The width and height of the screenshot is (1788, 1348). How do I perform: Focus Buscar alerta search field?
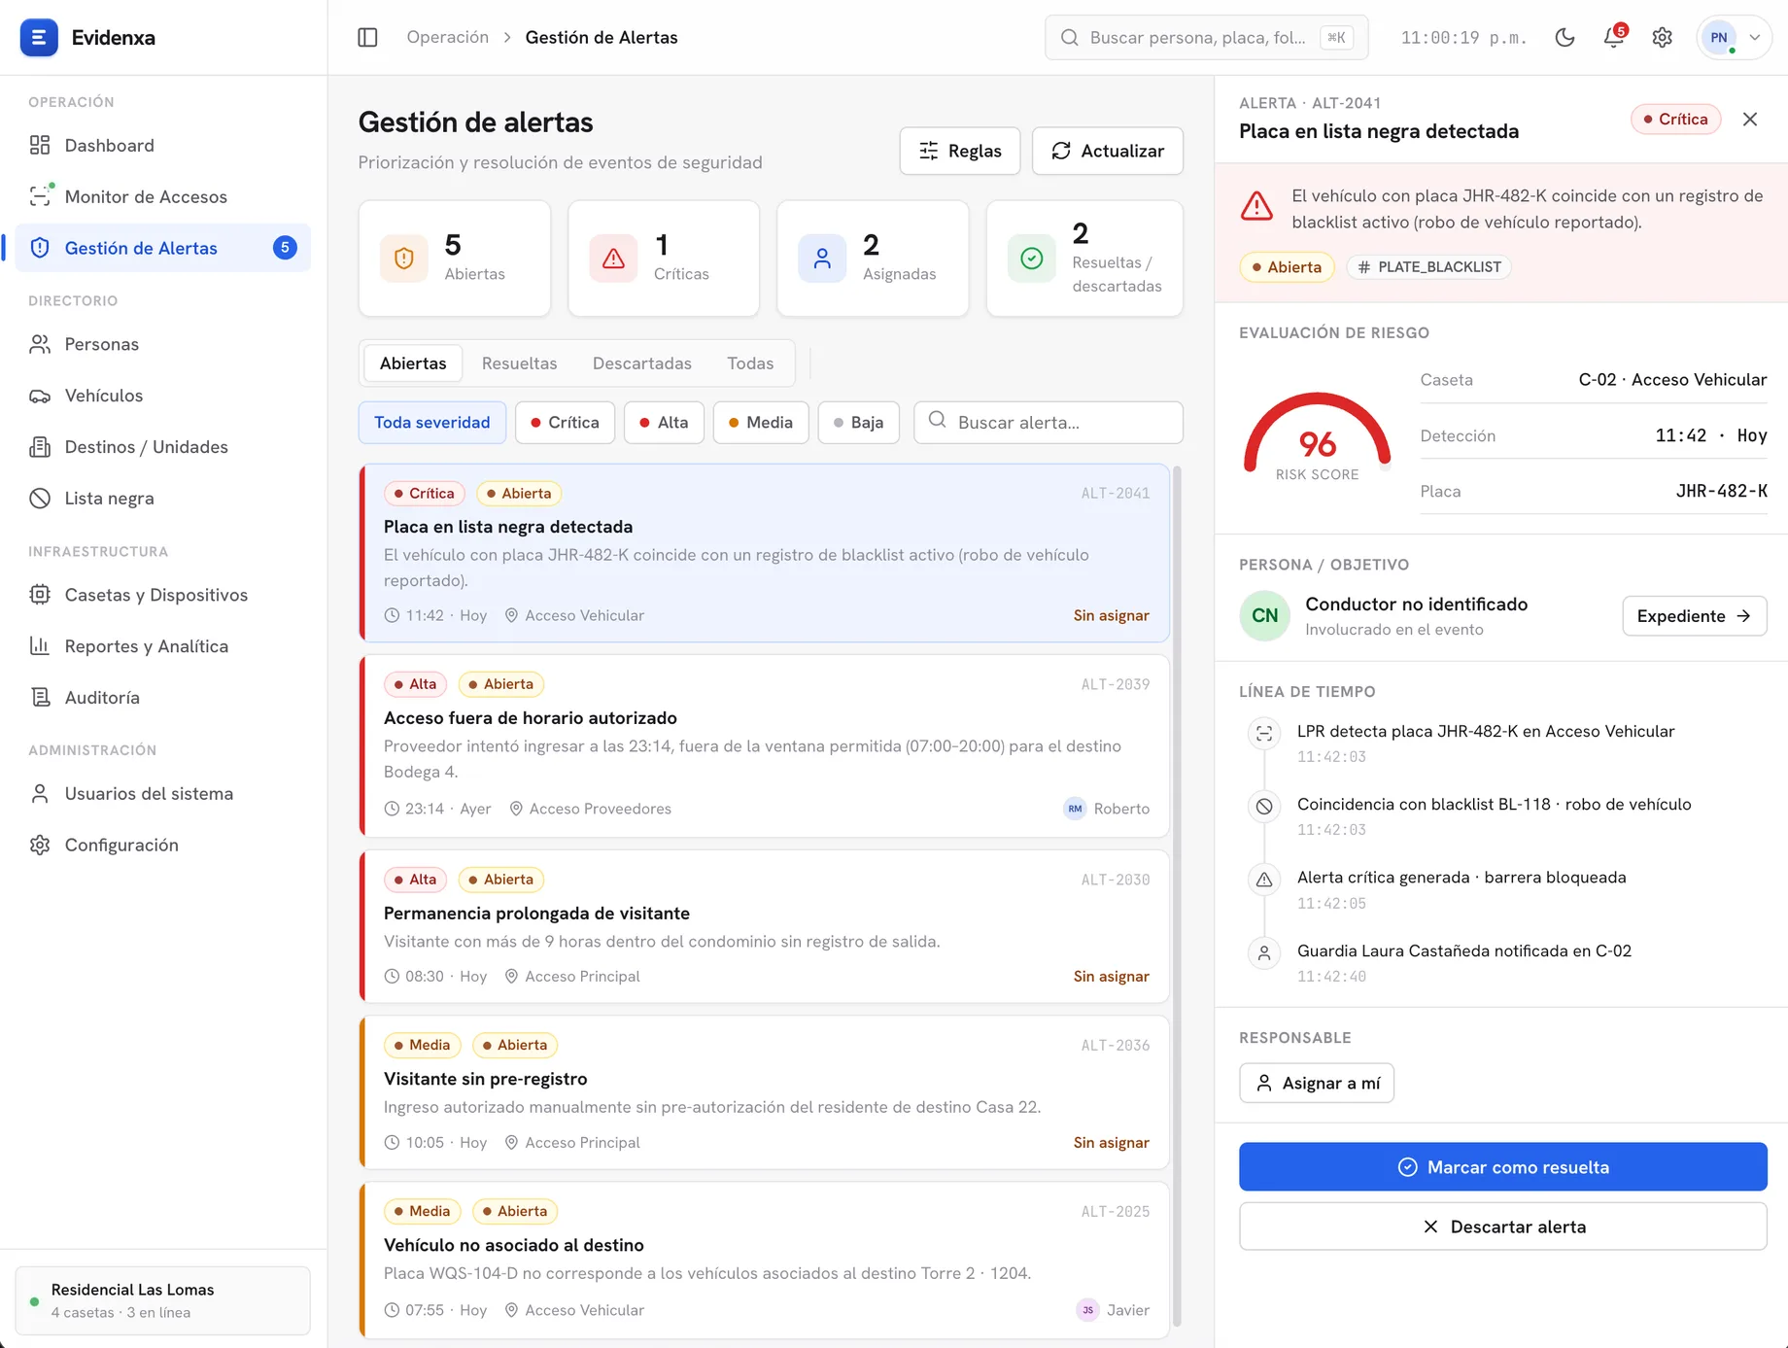point(1049,423)
